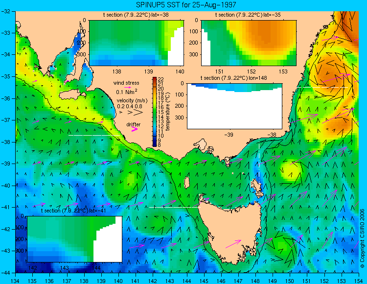Viewport: 367px width, 284px height.
Task: Click the 154 longitude tick label
Action: [359, 281]
